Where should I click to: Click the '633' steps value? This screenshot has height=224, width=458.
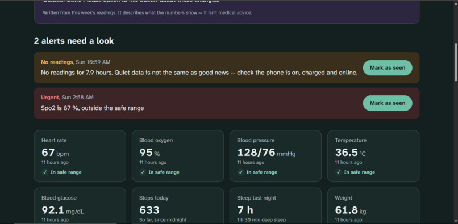pos(149,210)
